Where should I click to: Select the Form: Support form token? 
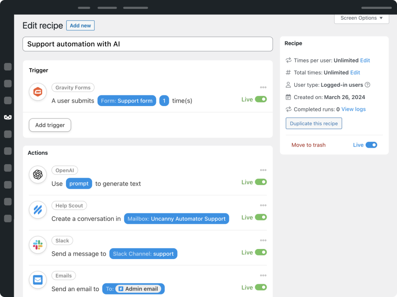tap(127, 101)
